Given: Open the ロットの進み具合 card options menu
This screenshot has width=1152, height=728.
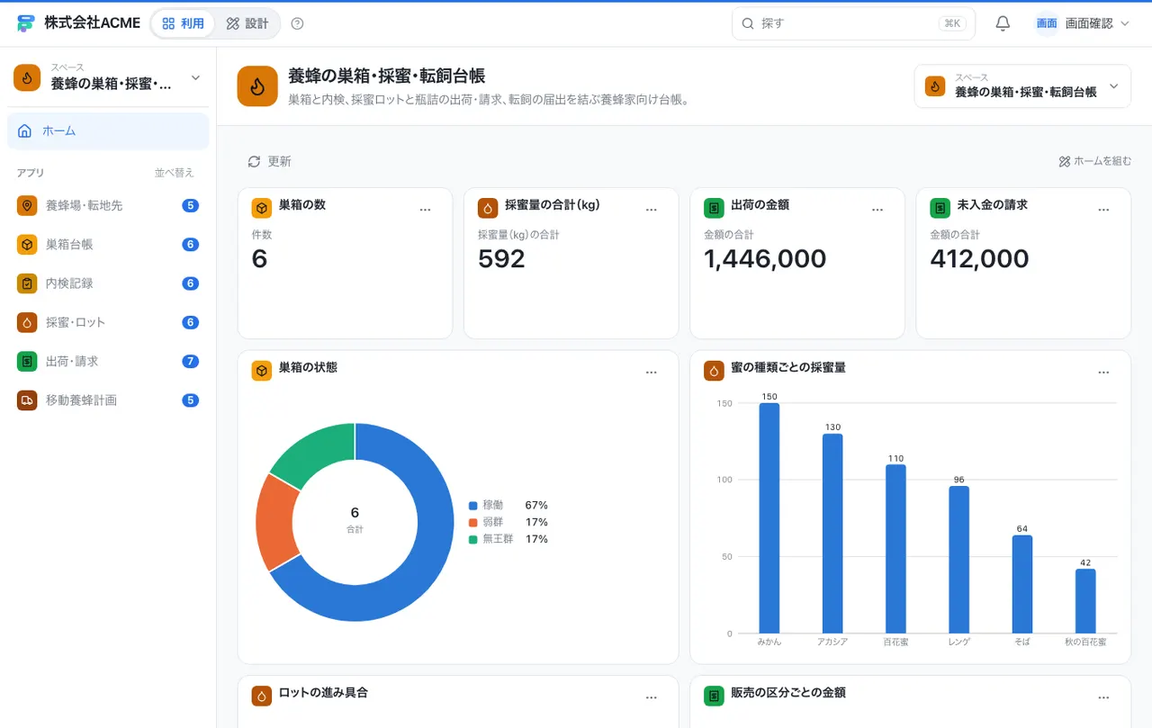Looking at the screenshot, I should point(652,697).
